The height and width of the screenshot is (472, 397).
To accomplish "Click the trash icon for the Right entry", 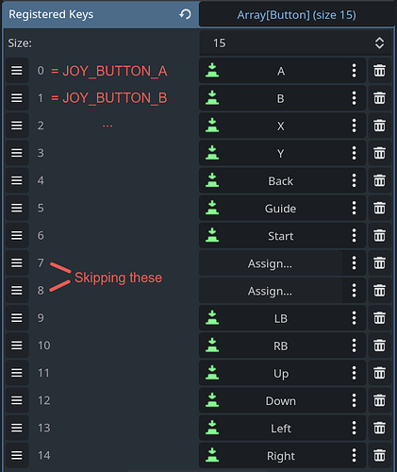I will point(379,455).
